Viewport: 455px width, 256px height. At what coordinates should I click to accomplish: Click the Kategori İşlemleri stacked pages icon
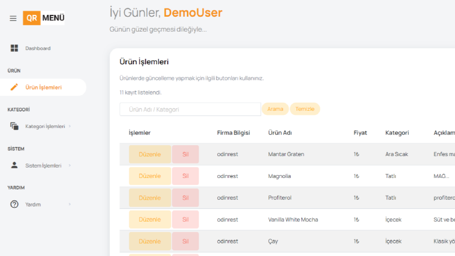click(x=14, y=126)
